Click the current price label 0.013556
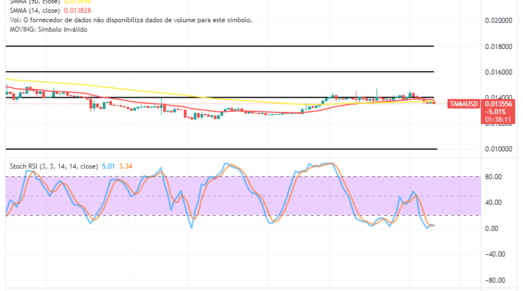 [x=499, y=104]
